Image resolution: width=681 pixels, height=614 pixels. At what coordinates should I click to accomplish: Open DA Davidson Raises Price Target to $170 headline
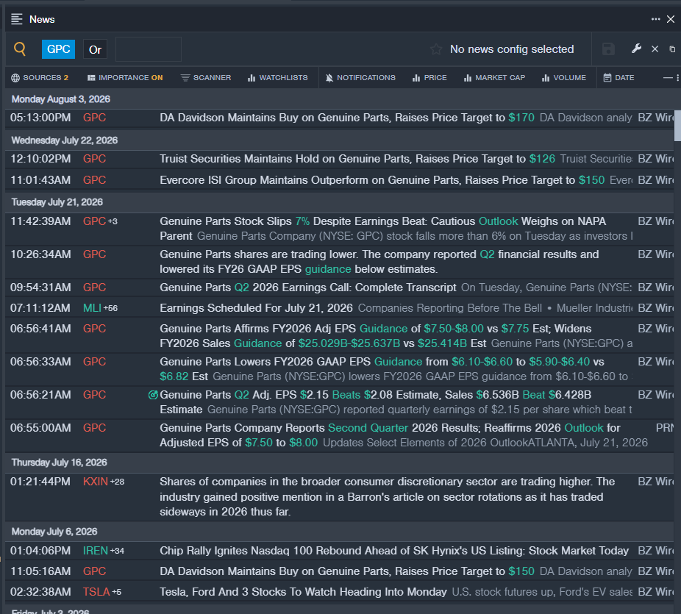pos(346,118)
